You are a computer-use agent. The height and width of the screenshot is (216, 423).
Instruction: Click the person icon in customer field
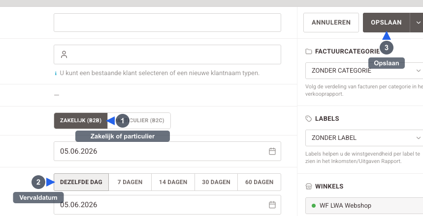click(x=64, y=54)
